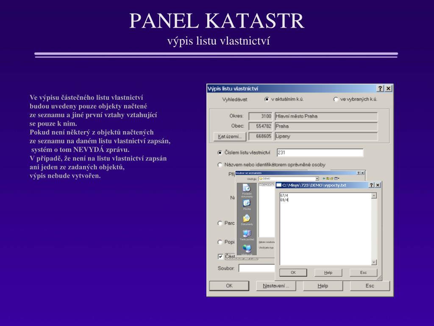The image size is (434, 326).
Task: Click help icon in Výpis listu vlastnictví title bar
Action: coord(380,88)
